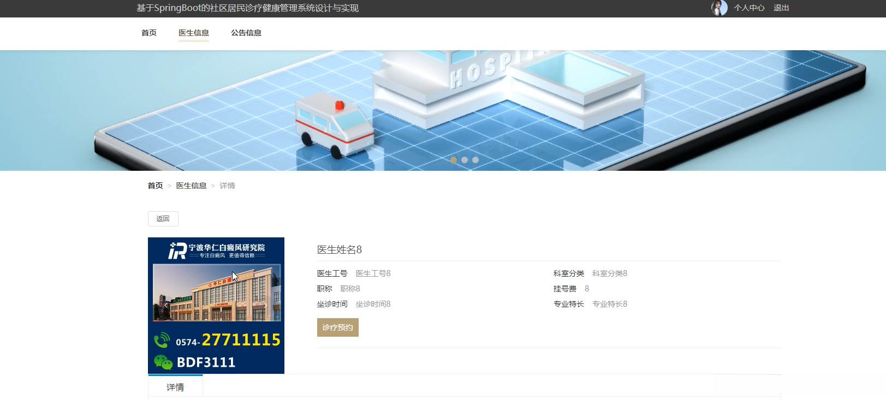
Task: Click the 返回 back button
Action: tap(163, 219)
